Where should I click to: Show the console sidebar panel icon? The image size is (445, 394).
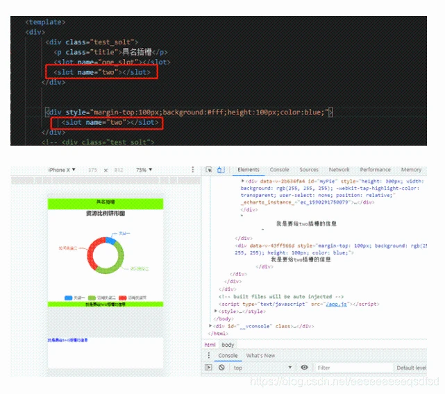pos(208,368)
